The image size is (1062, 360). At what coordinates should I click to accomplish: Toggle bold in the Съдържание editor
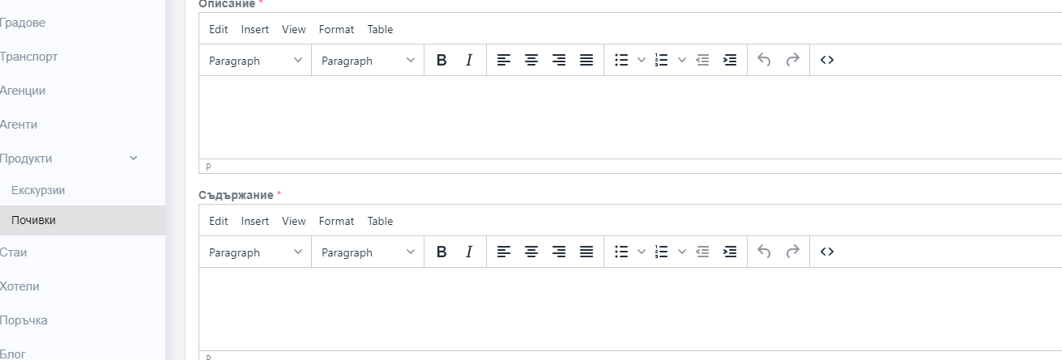pyautogui.click(x=441, y=252)
